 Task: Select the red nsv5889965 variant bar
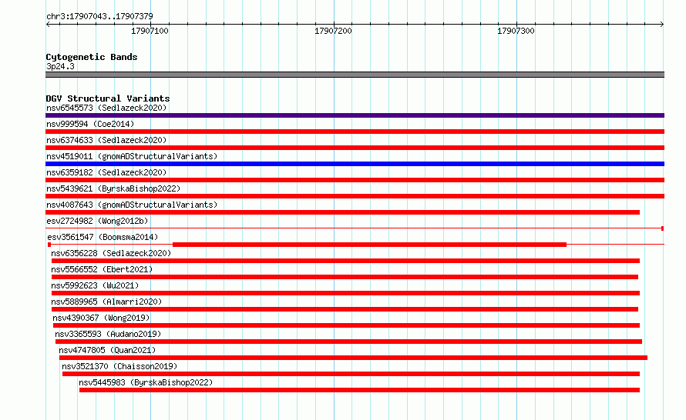[x=345, y=309]
